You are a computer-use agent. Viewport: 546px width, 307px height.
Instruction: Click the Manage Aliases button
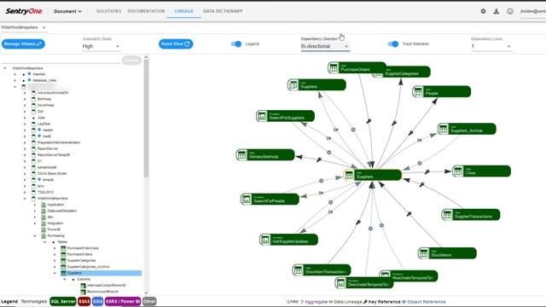23,43
